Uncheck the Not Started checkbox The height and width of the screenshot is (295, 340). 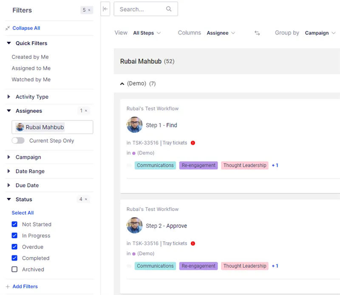pos(14,224)
